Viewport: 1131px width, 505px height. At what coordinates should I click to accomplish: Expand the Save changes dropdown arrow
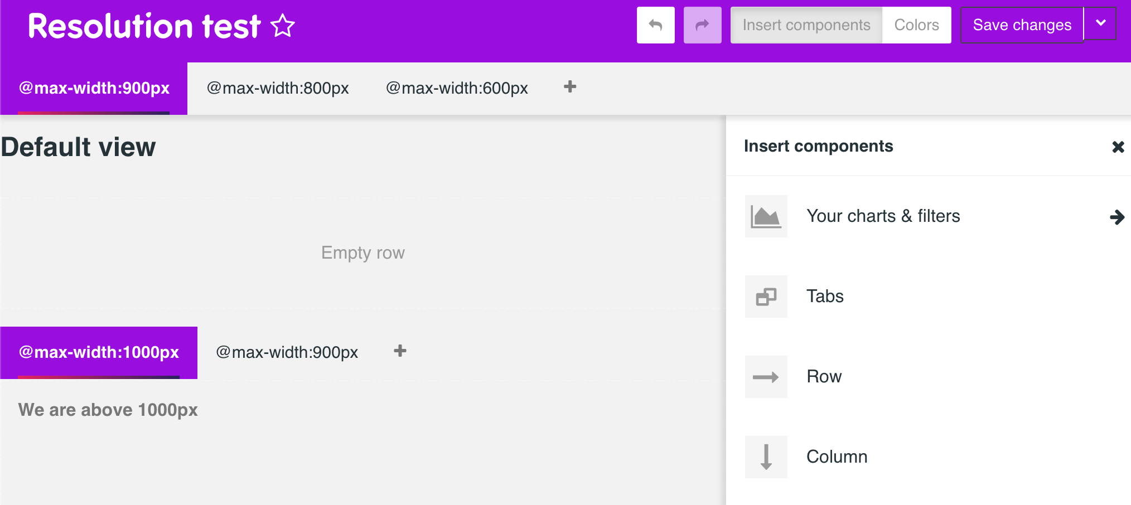point(1100,23)
